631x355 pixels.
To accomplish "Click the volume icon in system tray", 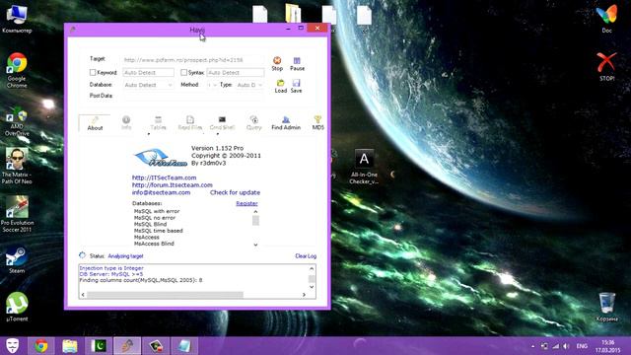I will click(x=566, y=346).
